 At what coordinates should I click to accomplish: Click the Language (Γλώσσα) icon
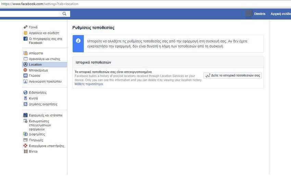25,76
